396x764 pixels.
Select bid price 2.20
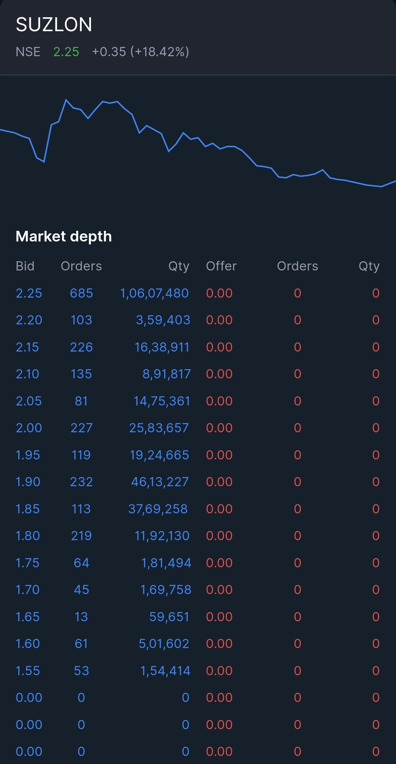pos(29,320)
